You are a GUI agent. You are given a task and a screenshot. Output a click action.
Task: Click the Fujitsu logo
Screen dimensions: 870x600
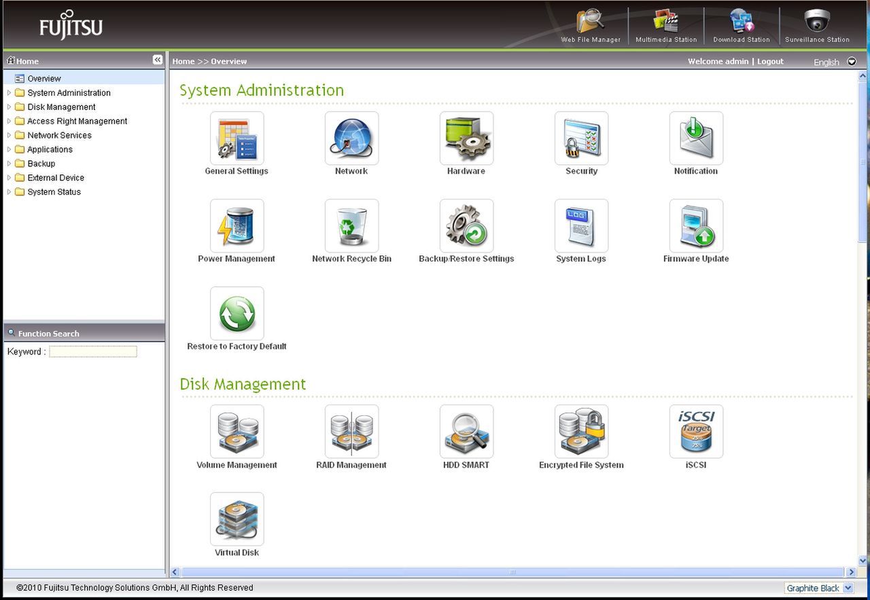[x=71, y=25]
